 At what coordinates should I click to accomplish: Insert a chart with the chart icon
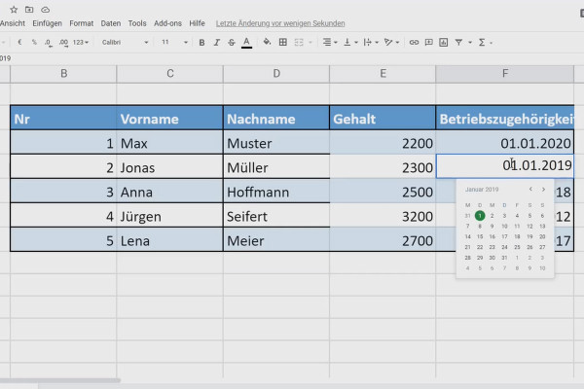tap(443, 42)
